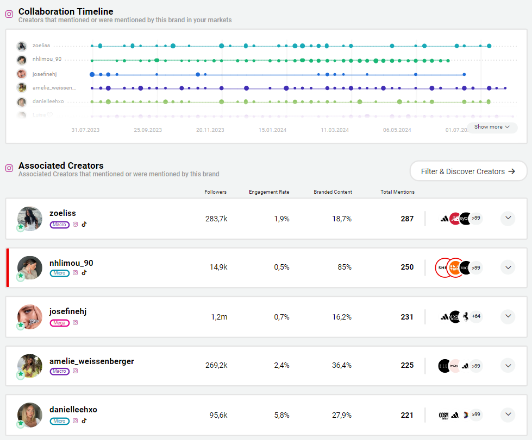The height and width of the screenshot is (440, 532).
Task: Click josefinehj's first timeline dot
Action: click(92, 74)
